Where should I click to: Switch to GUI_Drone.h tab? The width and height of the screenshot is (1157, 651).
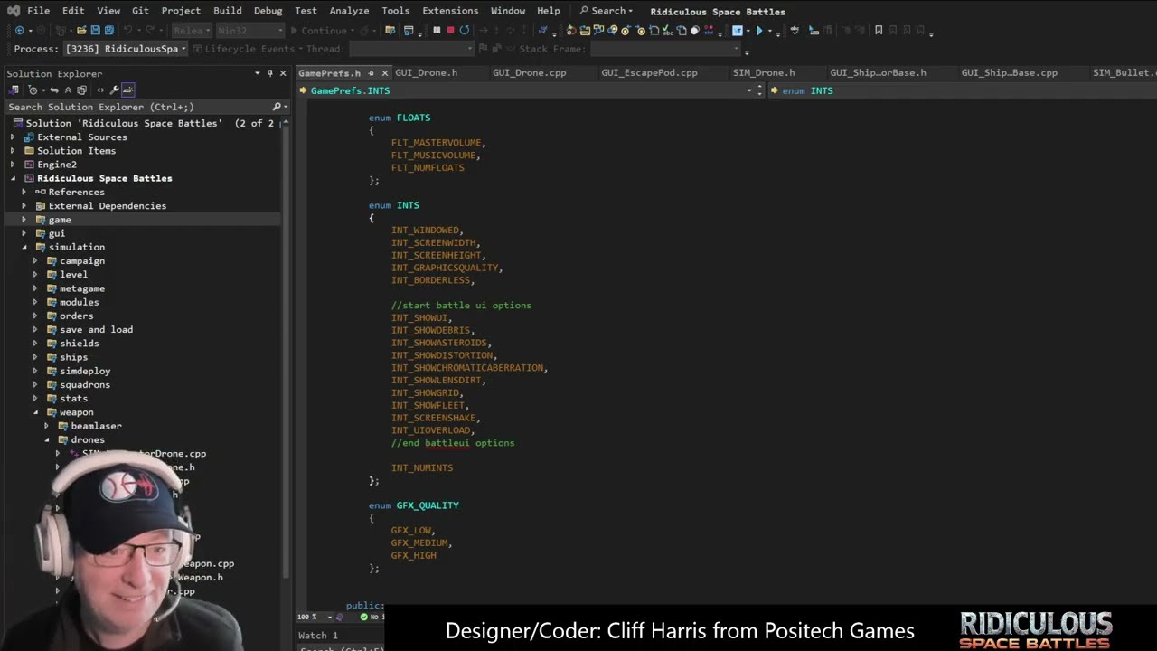[426, 72]
